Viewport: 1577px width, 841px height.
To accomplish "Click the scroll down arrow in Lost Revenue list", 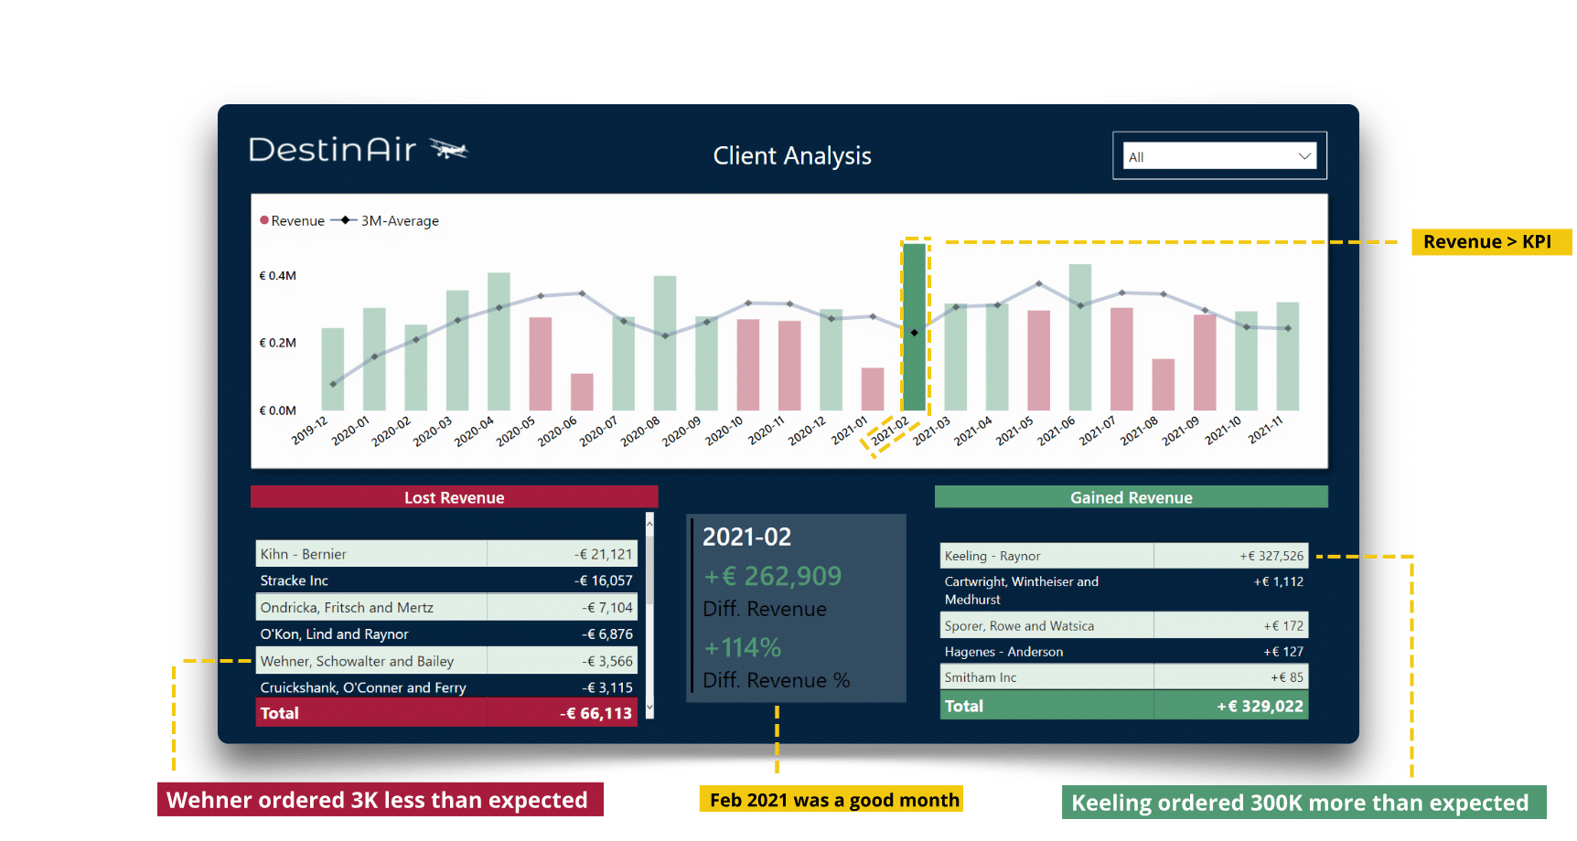I will (x=650, y=706).
